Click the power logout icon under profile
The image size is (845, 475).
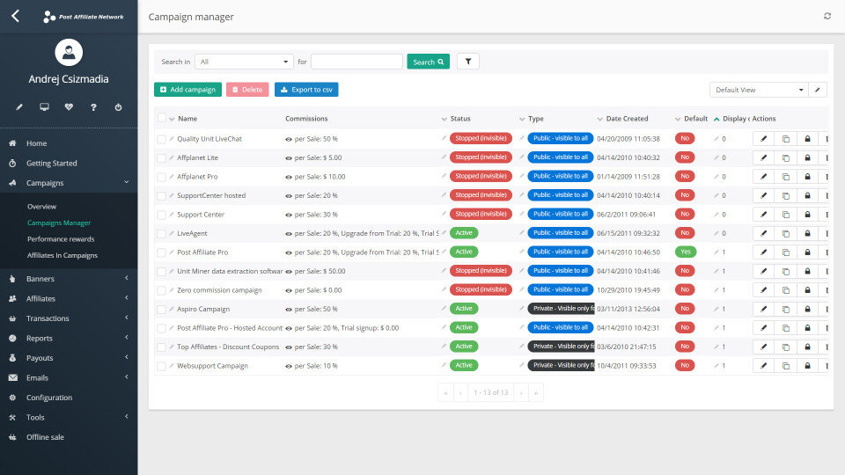(x=118, y=106)
